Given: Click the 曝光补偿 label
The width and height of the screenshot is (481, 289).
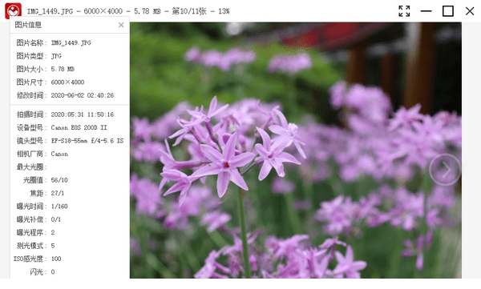Looking at the screenshot, I should click(x=30, y=219).
